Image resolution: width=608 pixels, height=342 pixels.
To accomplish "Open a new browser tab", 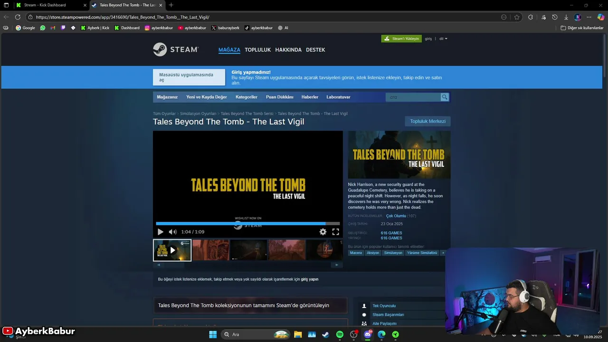I will click(x=171, y=5).
